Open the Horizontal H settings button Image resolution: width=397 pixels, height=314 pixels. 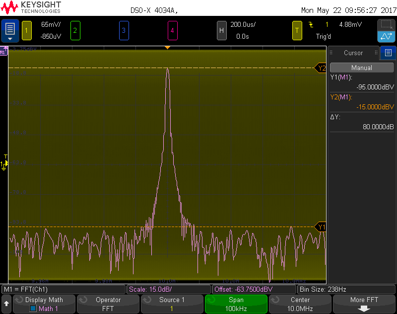click(221, 31)
